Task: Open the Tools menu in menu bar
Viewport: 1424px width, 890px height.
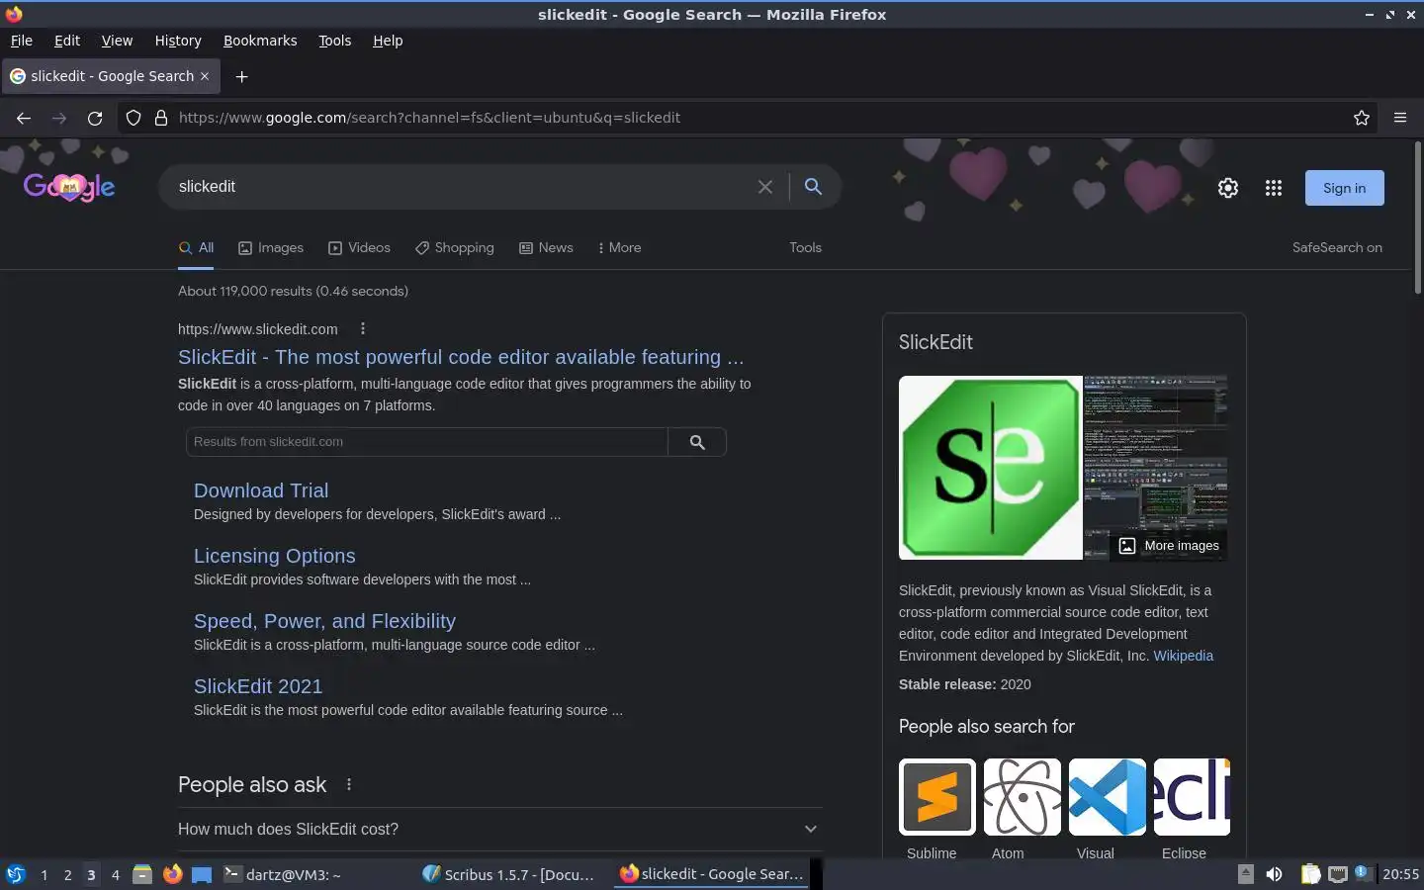Action: coord(335,41)
